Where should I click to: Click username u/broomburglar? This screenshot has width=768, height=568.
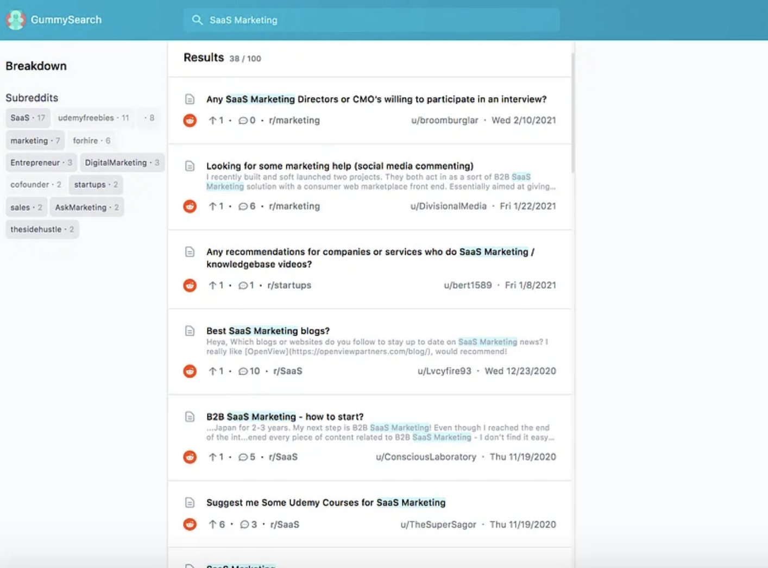[445, 121]
